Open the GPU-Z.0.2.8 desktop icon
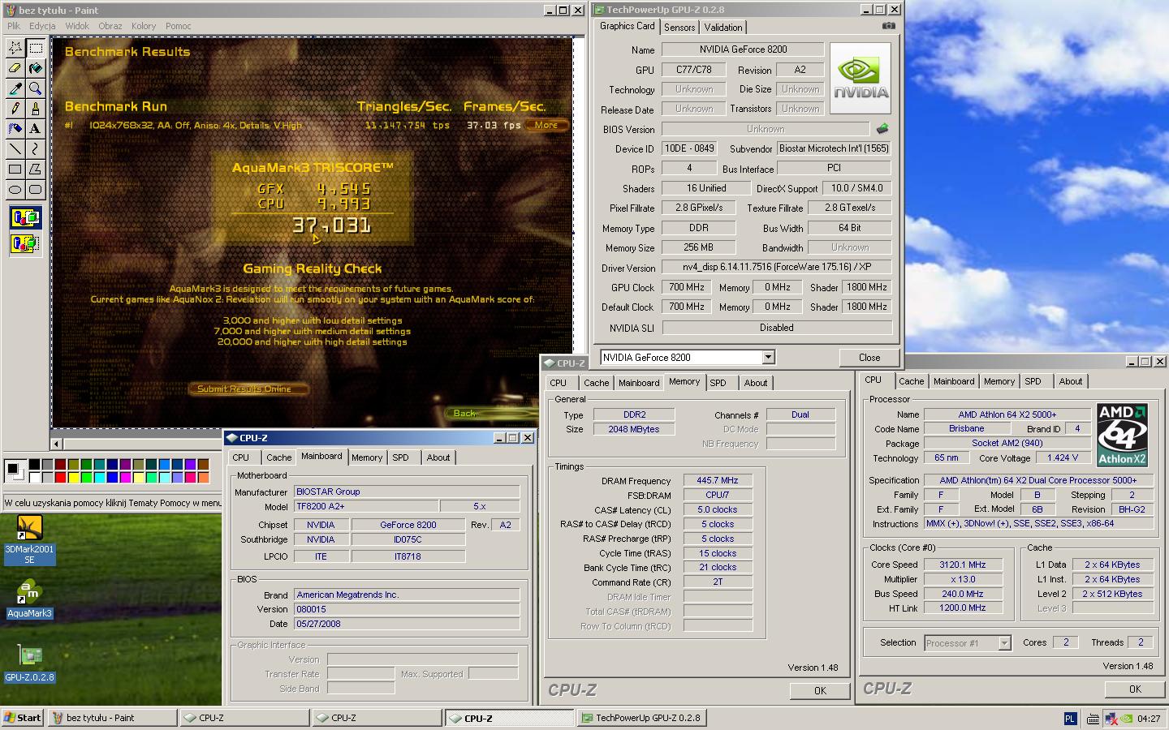Screen dimensions: 1169x730 click(x=29, y=663)
